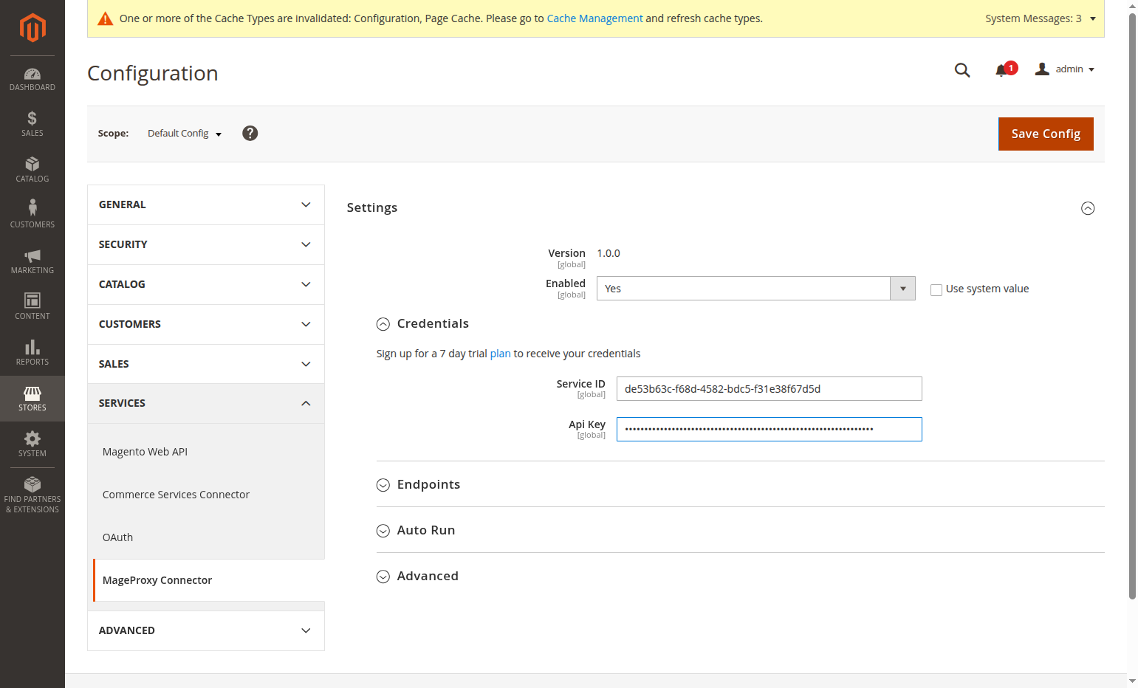
Task: Check the Use system value checkbox
Action: coord(936,290)
